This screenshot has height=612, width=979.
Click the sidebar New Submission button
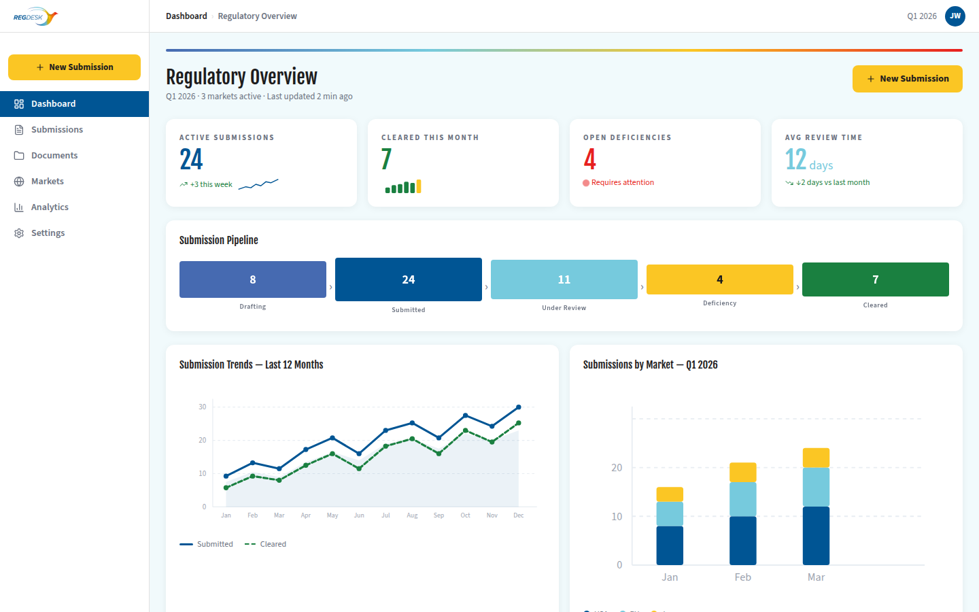pos(74,67)
